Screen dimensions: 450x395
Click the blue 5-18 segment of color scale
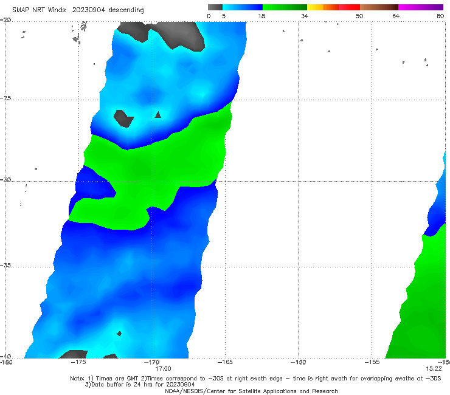pyautogui.click(x=243, y=7)
